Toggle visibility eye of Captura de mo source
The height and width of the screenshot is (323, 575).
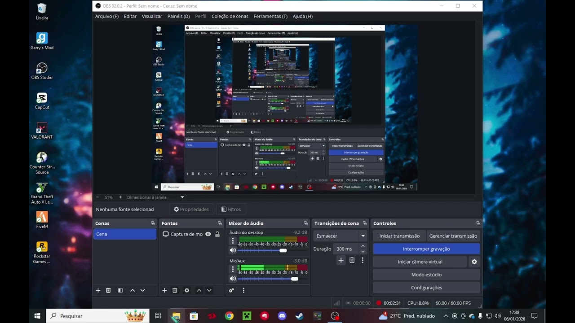(x=208, y=234)
